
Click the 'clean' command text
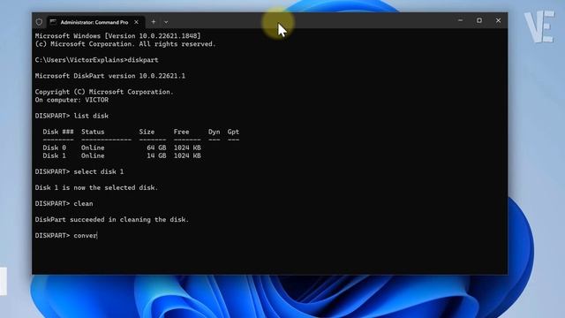pyautogui.click(x=83, y=204)
